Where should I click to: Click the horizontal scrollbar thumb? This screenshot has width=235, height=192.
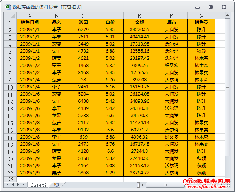click(x=165, y=185)
